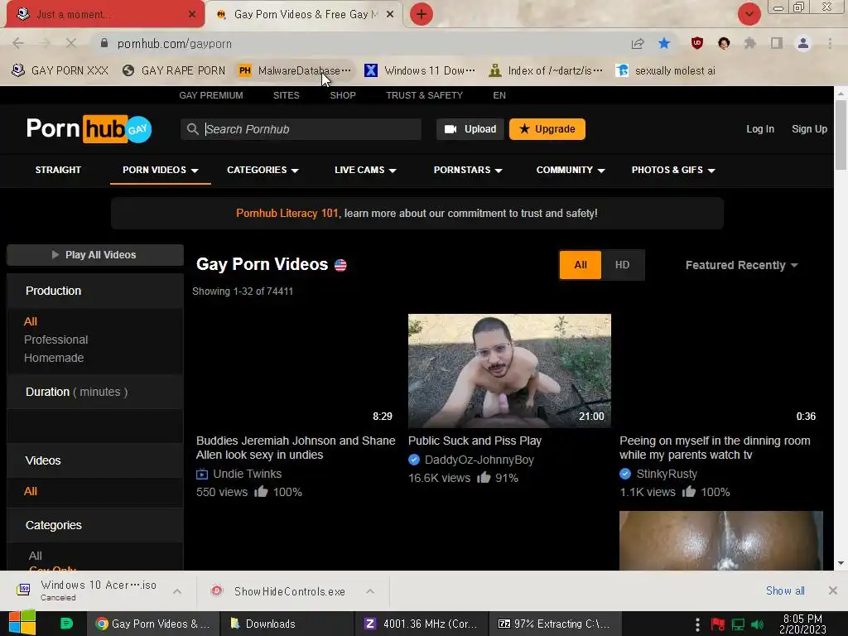Image resolution: width=848 pixels, height=636 pixels.
Task: Select the Homemade production filter
Action: click(x=54, y=358)
